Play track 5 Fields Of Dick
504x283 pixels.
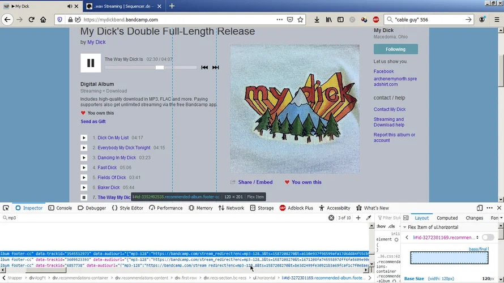84,178
